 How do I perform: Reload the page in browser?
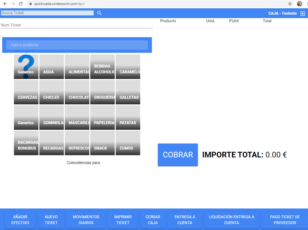(x=21, y=4)
